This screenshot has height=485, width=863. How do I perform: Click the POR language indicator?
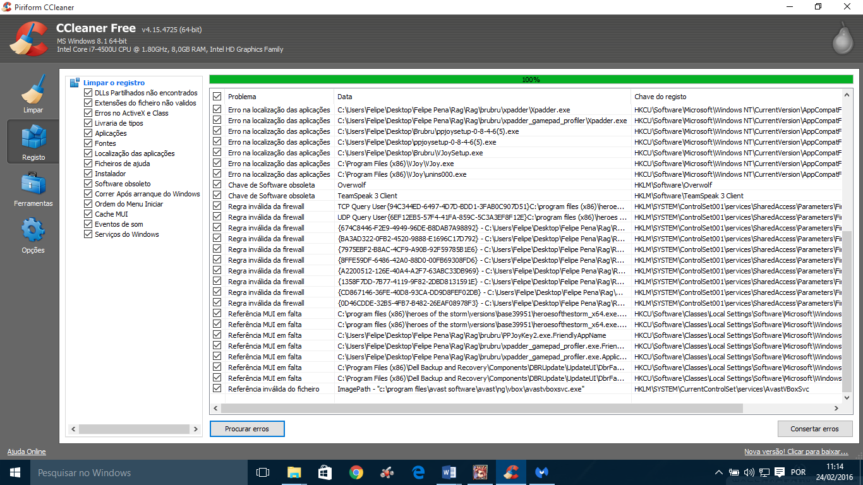[x=798, y=472]
